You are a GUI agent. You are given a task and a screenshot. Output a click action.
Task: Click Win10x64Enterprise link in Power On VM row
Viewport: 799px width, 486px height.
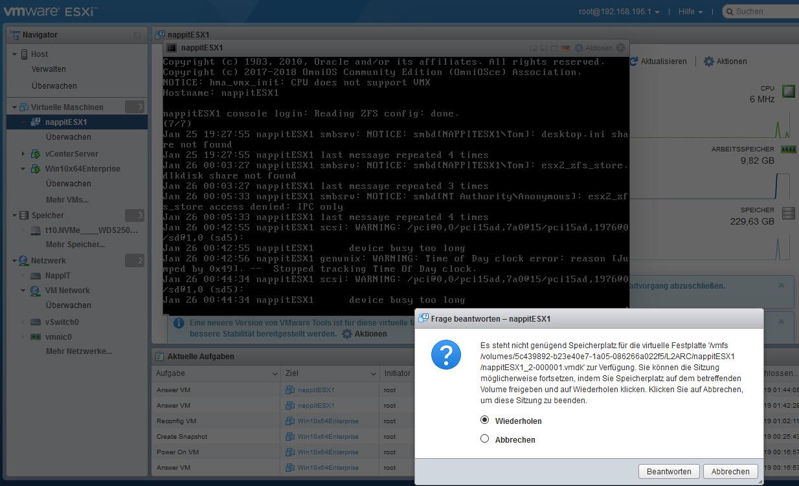[328, 452]
